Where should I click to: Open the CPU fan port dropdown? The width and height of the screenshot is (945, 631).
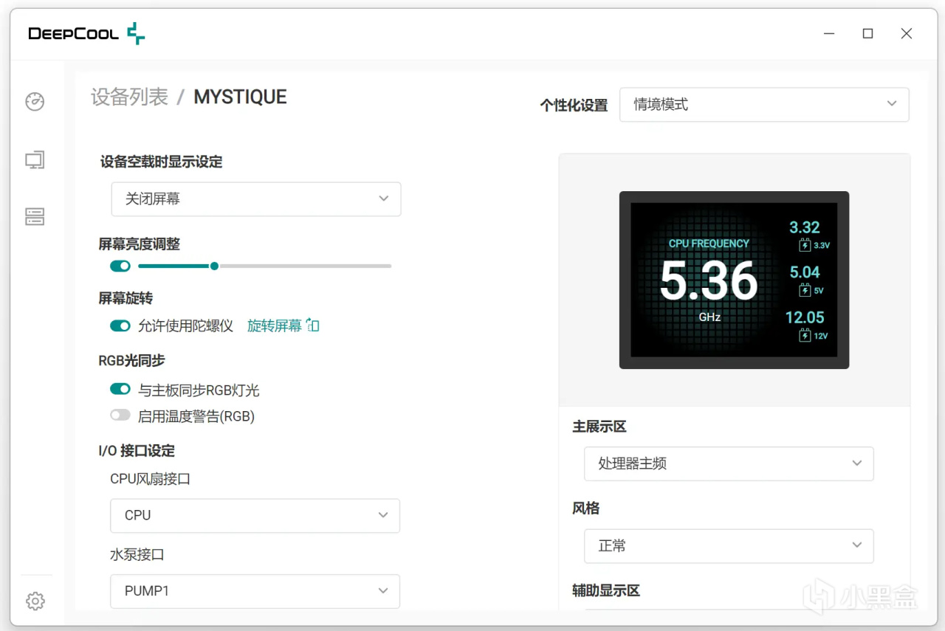click(255, 515)
